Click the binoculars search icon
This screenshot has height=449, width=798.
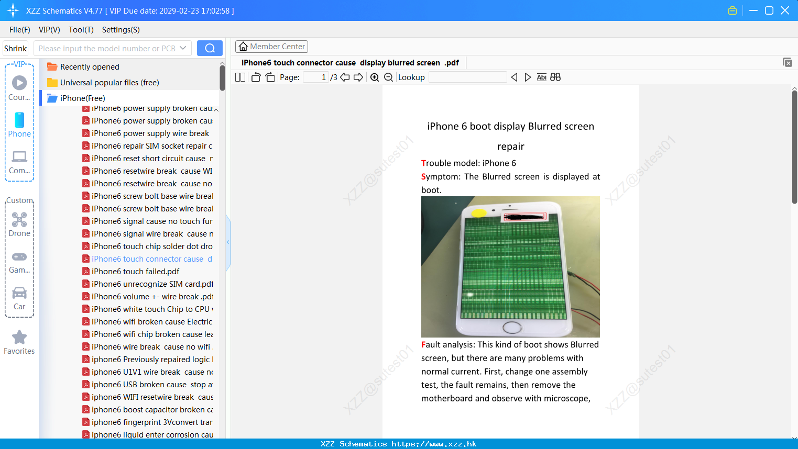click(x=555, y=77)
